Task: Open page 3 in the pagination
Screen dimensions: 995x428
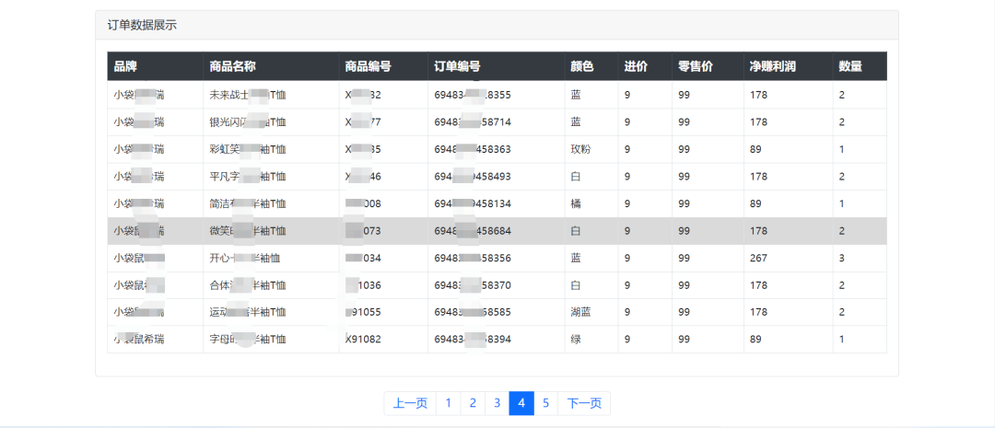Action: (497, 403)
